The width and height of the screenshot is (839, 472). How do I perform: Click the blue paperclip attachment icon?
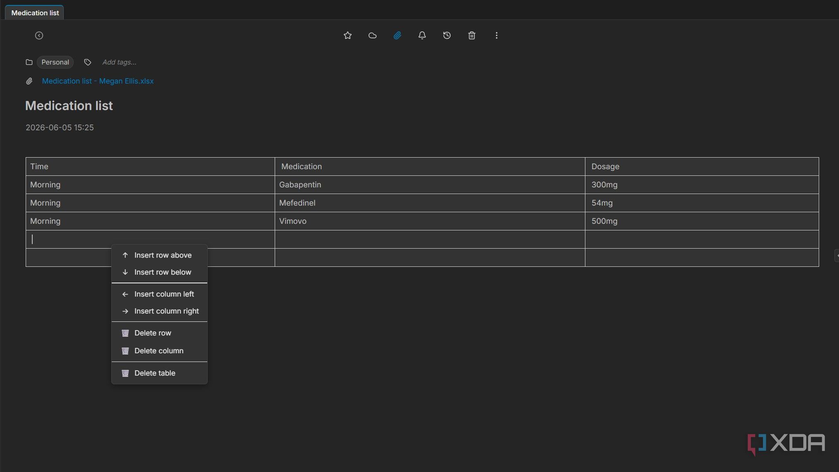coord(397,36)
